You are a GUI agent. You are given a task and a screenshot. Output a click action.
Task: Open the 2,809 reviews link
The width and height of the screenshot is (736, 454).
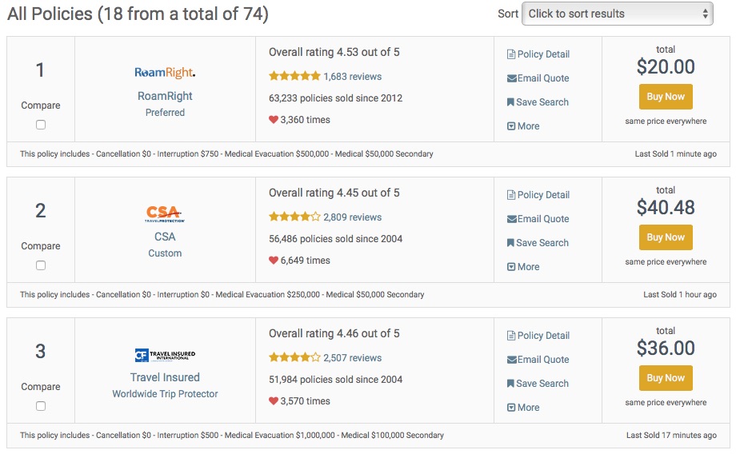[x=353, y=217]
